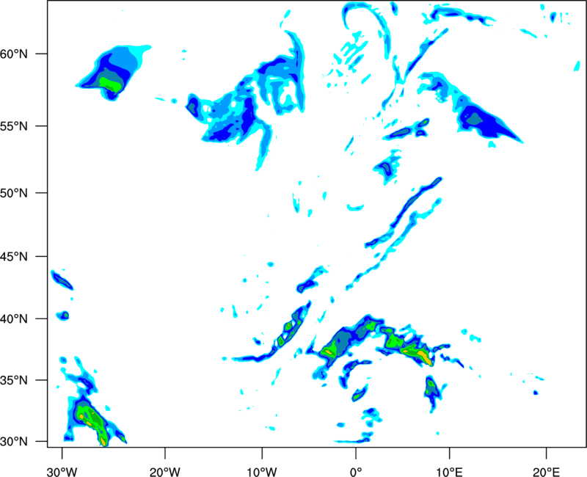Click the 30°N latitude label
Viewport: 587px width, 477px height.
tap(14, 442)
